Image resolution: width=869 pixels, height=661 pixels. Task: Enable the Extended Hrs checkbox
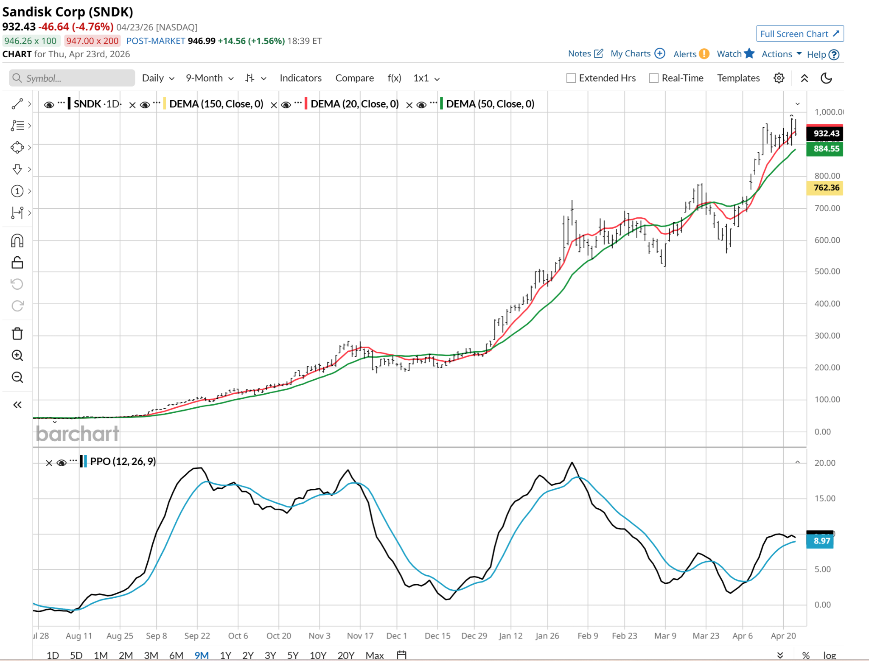[x=571, y=78]
